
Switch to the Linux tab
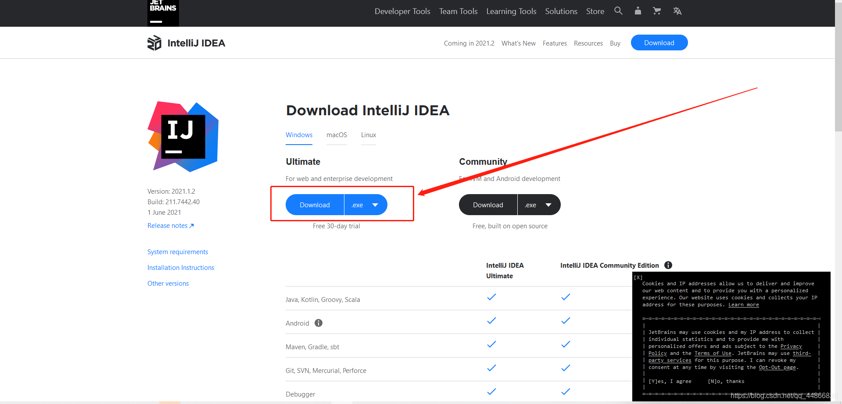[x=369, y=135]
